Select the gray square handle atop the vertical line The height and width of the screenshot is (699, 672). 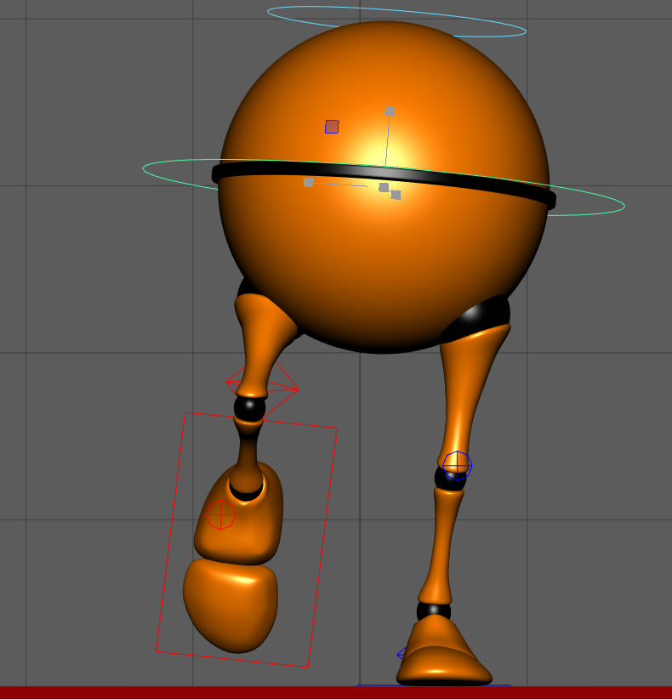pyautogui.click(x=390, y=111)
